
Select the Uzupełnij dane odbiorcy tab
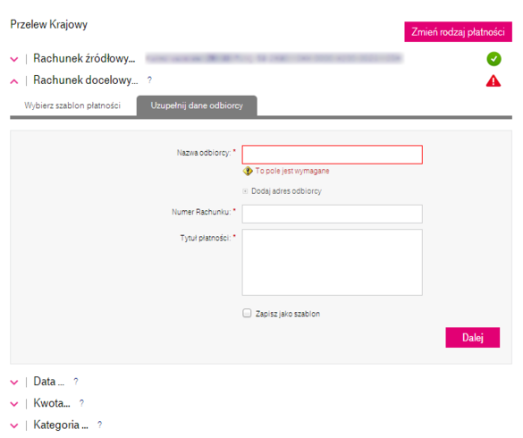pos(197,105)
